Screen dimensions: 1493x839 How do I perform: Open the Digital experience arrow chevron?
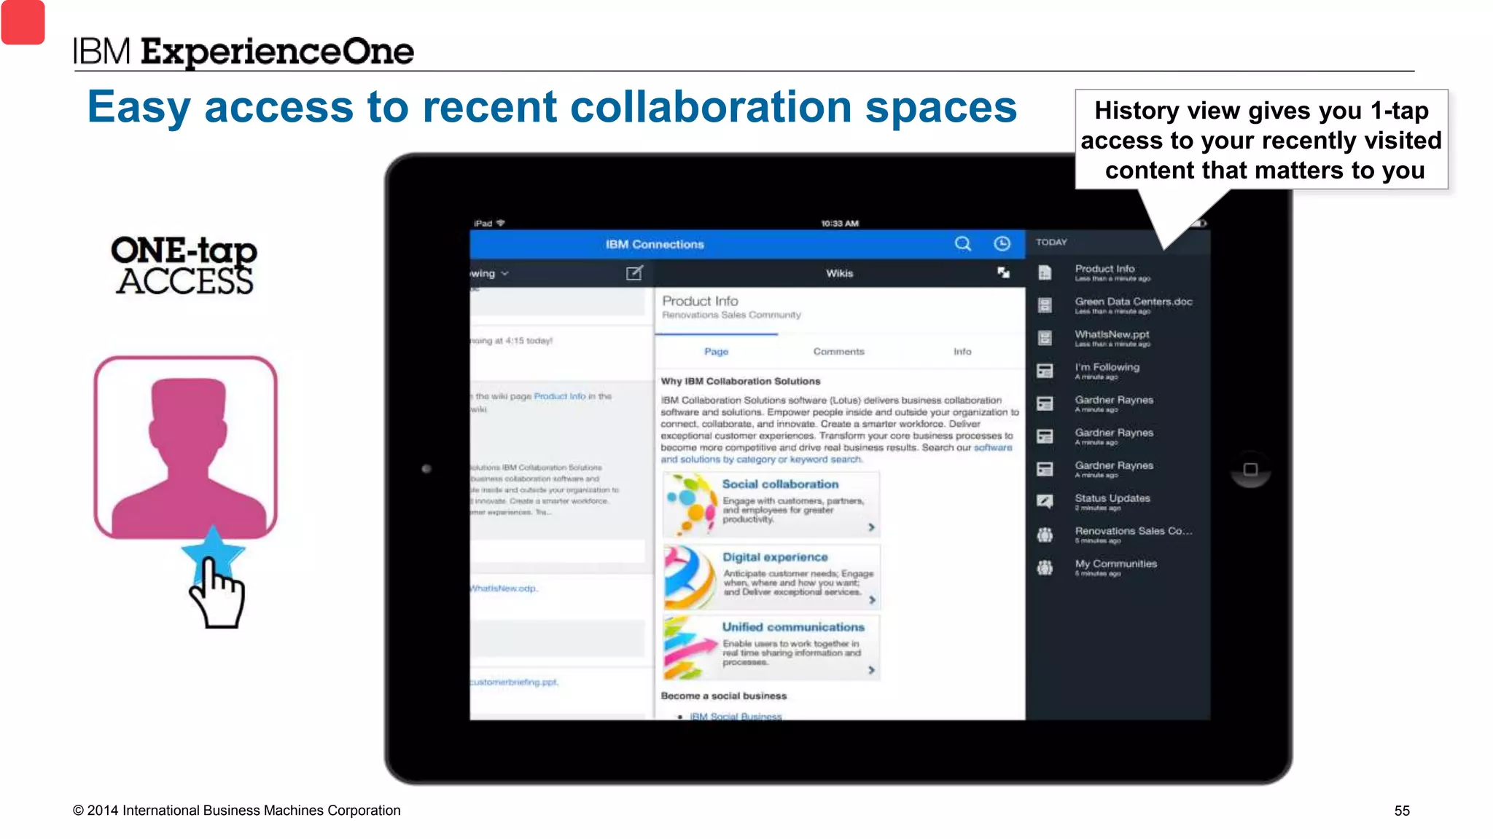pos(872,600)
